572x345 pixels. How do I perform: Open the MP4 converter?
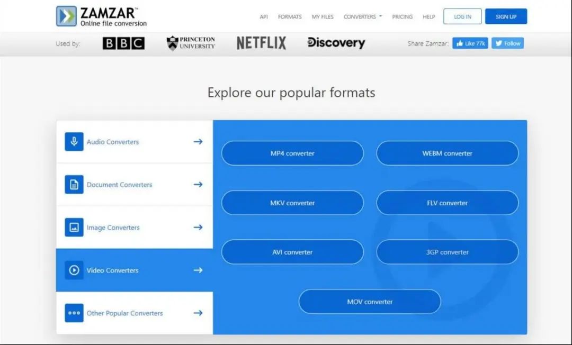pyautogui.click(x=292, y=153)
